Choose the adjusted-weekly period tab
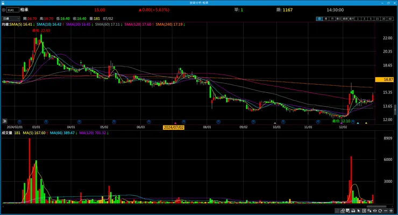Image resolution: width=398 pixels, height=215 pixels. 345,19
